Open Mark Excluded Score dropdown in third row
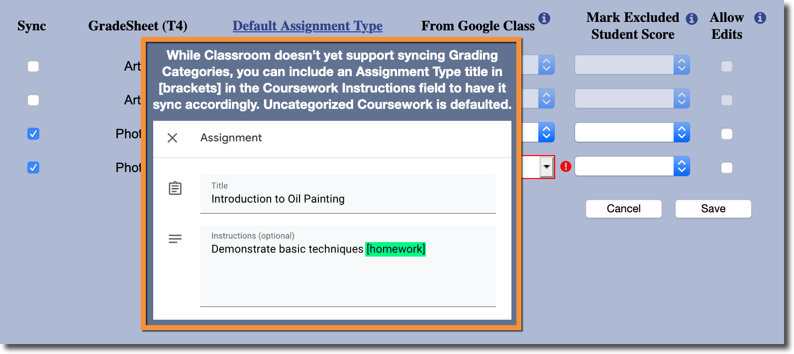This screenshot has width=794, height=354. (632, 133)
